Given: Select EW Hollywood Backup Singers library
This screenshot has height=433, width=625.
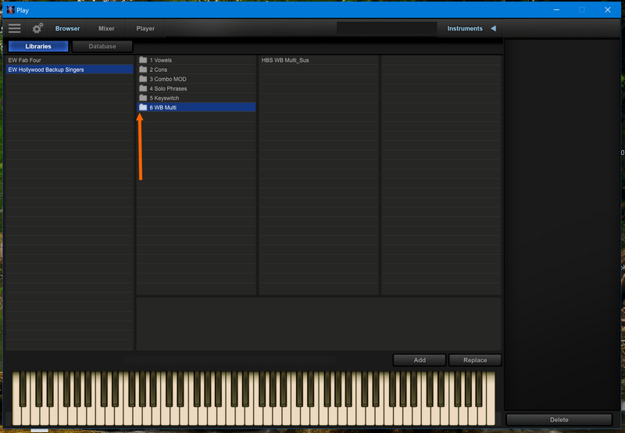Looking at the screenshot, I should click(x=46, y=70).
